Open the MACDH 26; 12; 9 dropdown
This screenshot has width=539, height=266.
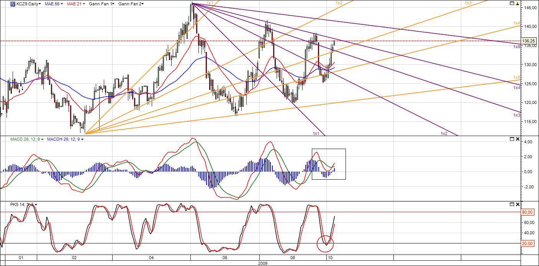click(65, 139)
